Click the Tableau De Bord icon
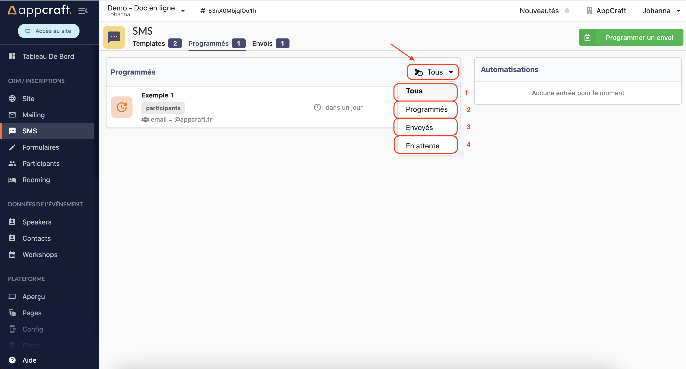The height and width of the screenshot is (369, 686). point(12,56)
